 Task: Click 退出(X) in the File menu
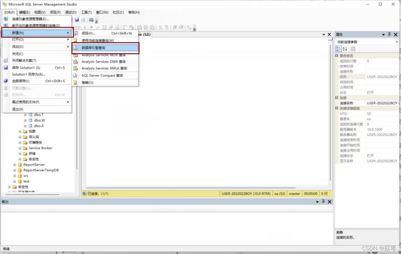pyautogui.click(x=37, y=109)
